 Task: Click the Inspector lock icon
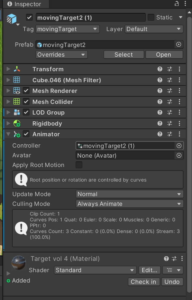(177, 4)
